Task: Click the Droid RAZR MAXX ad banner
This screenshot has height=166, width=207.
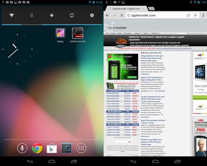Action: pyautogui.click(x=123, y=66)
